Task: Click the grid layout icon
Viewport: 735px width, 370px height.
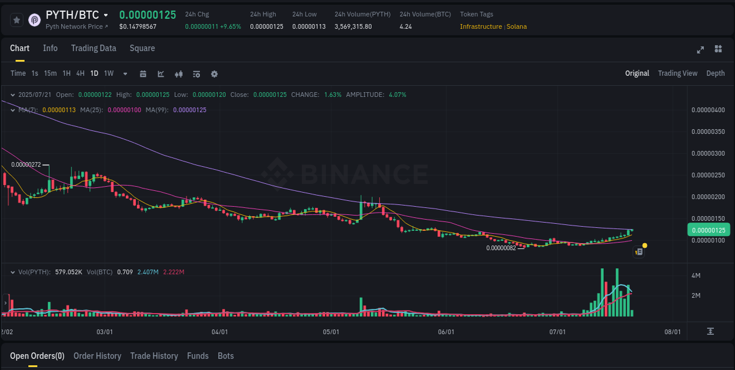Action: (x=717, y=50)
